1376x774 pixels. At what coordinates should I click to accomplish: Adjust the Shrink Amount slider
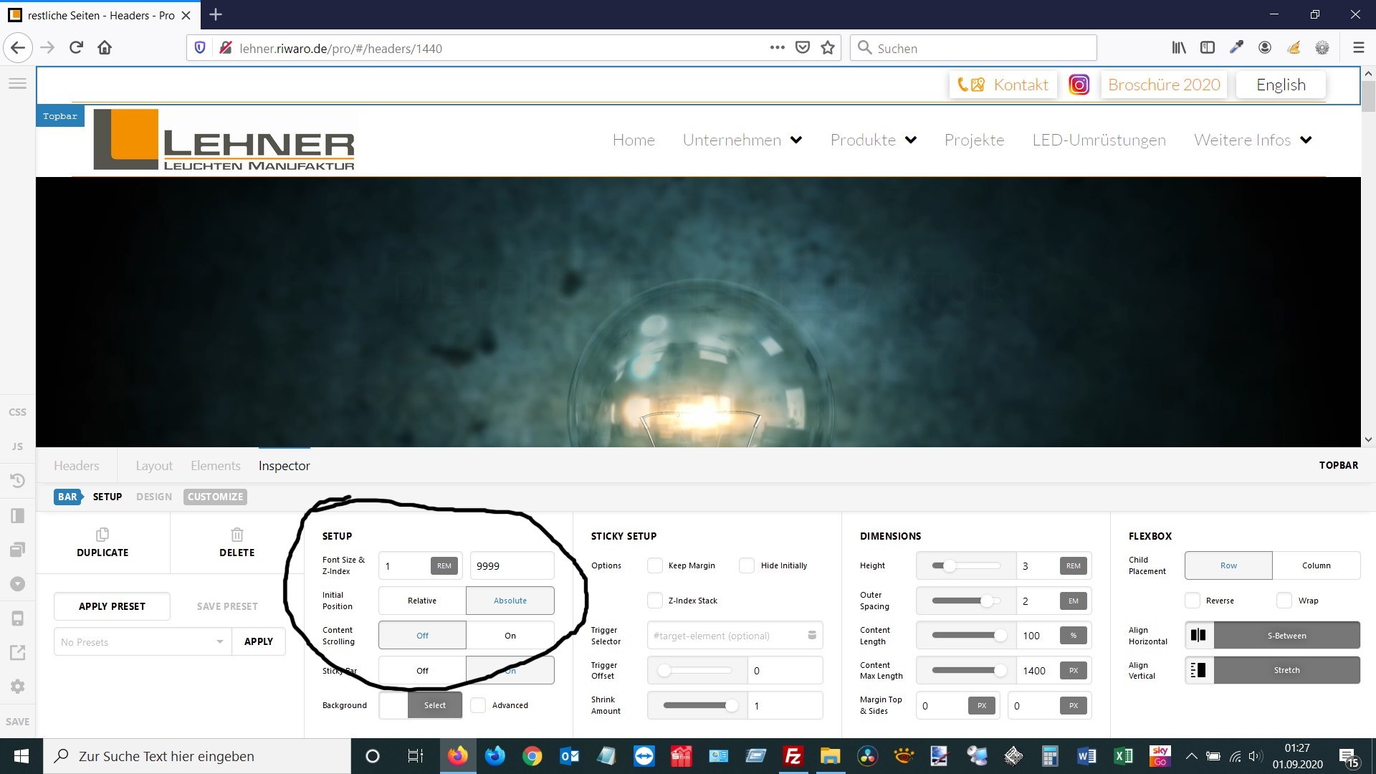[697, 705]
